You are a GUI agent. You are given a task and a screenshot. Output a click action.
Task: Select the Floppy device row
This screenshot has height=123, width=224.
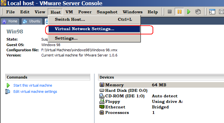161,102
